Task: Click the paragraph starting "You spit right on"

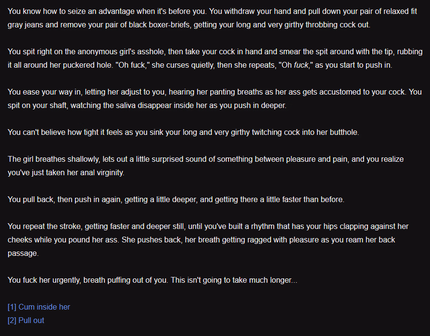Action: pos(215,58)
